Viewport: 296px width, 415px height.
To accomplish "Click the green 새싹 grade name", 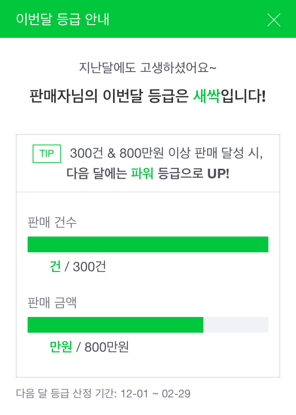I will [206, 97].
